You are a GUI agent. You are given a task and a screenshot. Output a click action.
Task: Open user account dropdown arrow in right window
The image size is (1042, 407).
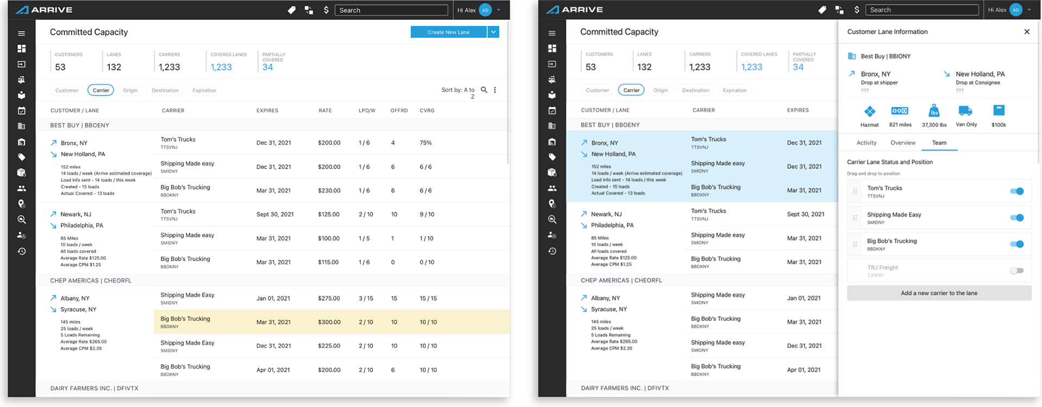(1029, 10)
